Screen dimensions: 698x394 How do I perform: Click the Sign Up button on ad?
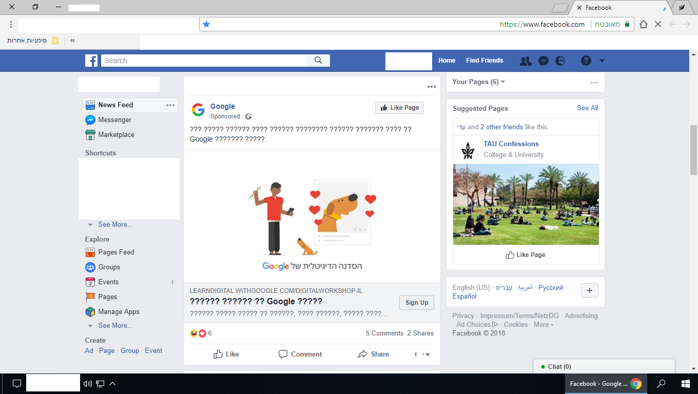pos(417,303)
